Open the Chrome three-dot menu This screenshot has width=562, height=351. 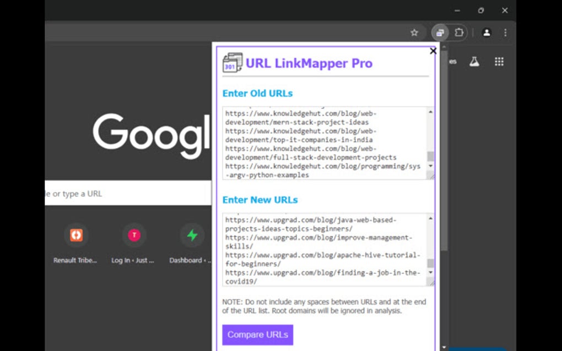505,32
